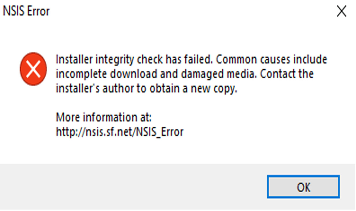356x211 pixels.
Task: Click blank white space below the URL
Action: pyautogui.click(x=173, y=151)
